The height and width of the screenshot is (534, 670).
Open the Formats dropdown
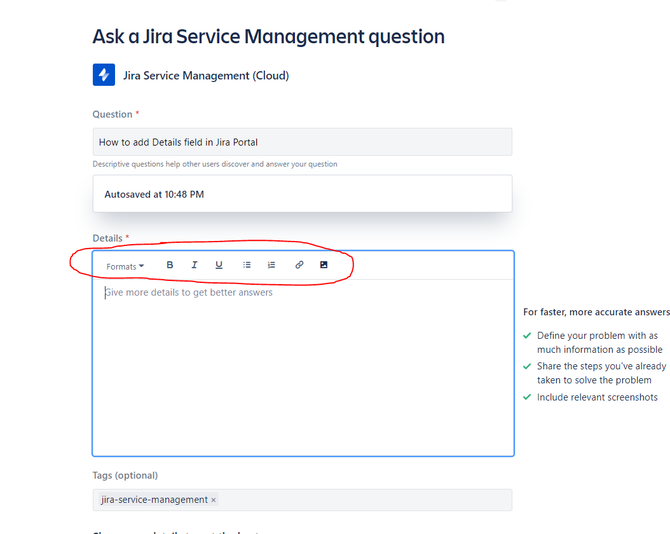point(125,266)
